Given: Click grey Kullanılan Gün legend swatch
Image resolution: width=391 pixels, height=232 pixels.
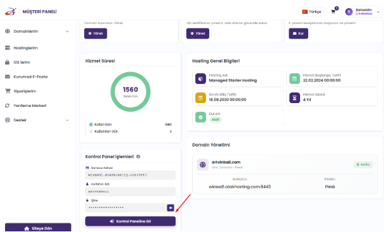Looking at the screenshot, I should (x=91, y=131).
